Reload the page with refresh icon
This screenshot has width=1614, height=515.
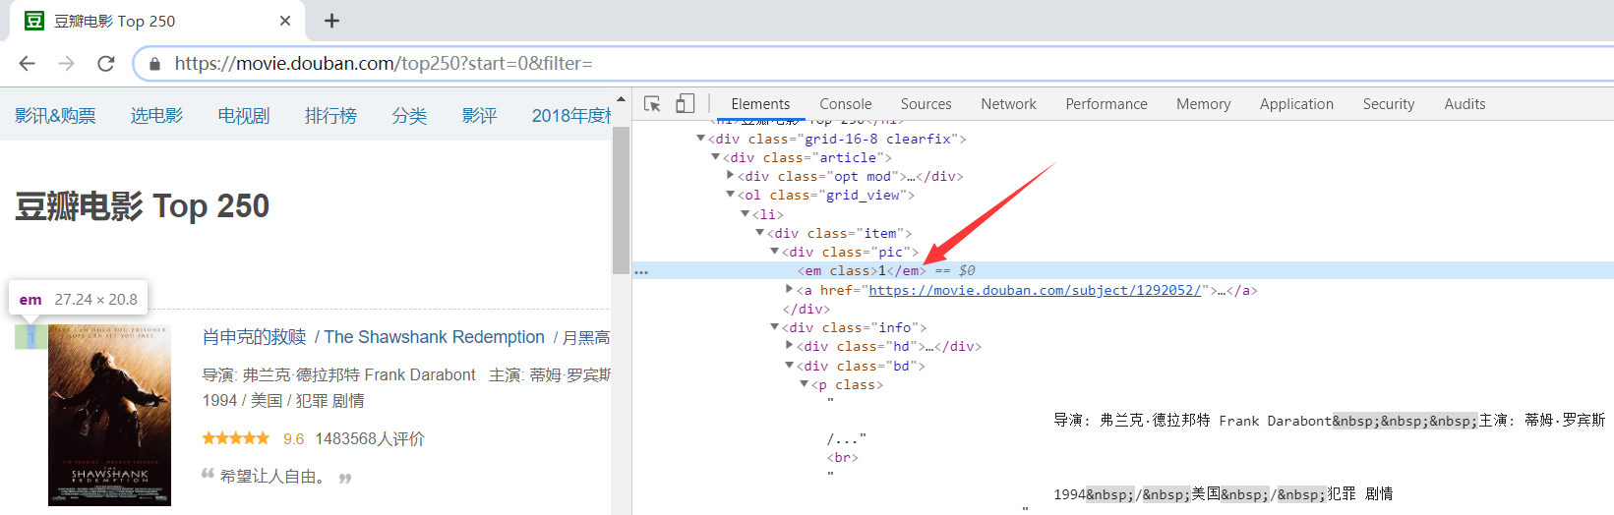pyautogui.click(x=105, y=63)
